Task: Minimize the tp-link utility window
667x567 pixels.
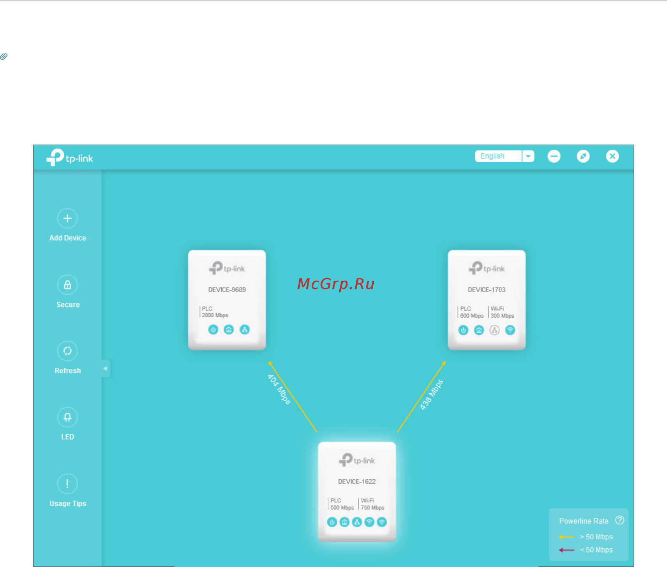Action: pos(554,156)
